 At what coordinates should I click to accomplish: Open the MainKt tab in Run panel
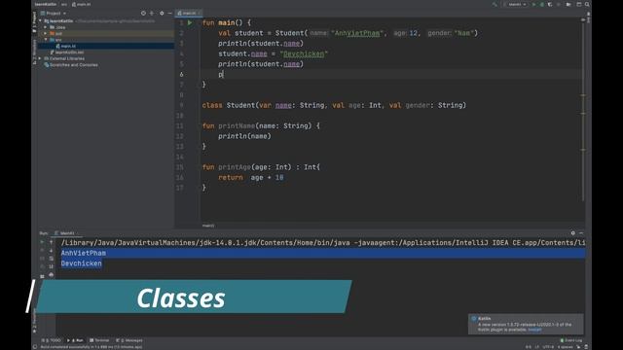pyautogui.click(x=66, y=233)
